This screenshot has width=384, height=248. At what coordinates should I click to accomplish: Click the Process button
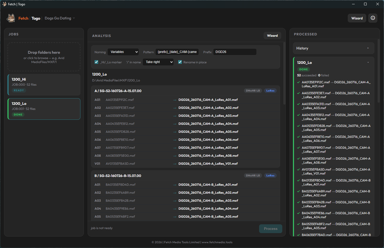[x=271, y=229]
